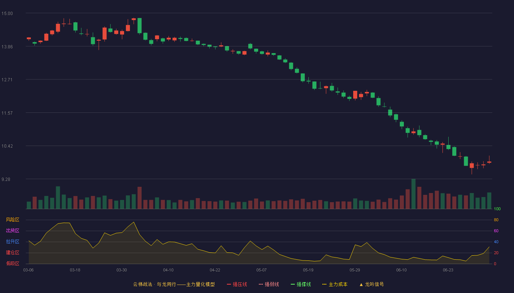
Task: Click the 05-07 date label
Action: tap(261, 270)
